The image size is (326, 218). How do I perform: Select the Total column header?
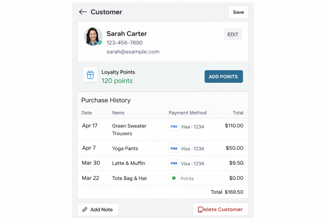tap(238, 113)
